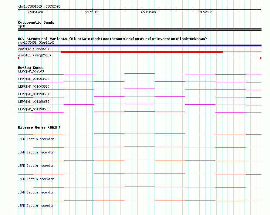Click the RefSeq Genes track title

[x=31, y=68]
